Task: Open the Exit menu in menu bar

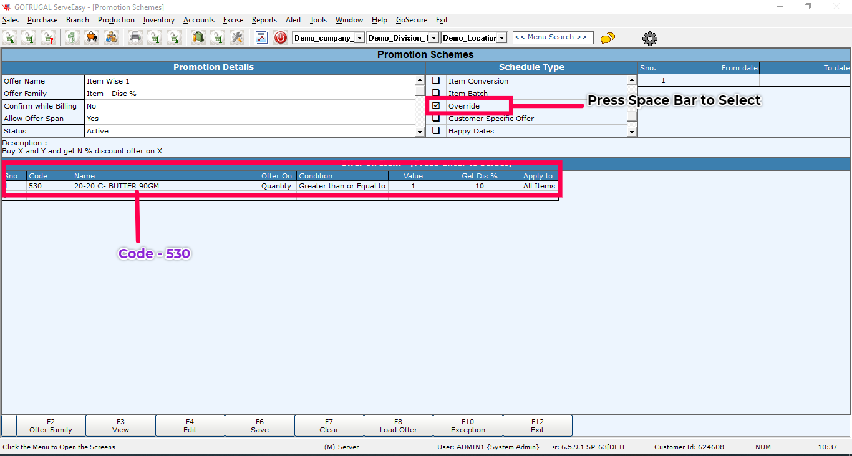Action: tap(442, 20)
